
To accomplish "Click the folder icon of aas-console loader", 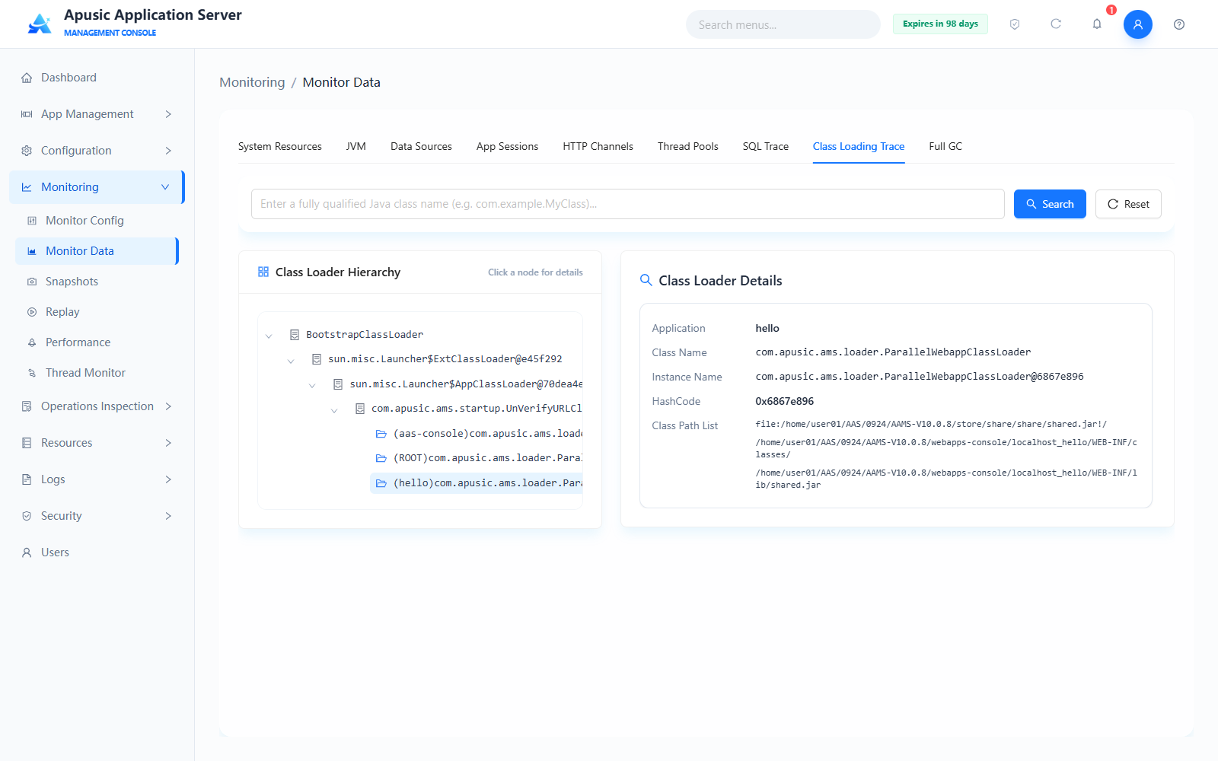I will 381,434.
